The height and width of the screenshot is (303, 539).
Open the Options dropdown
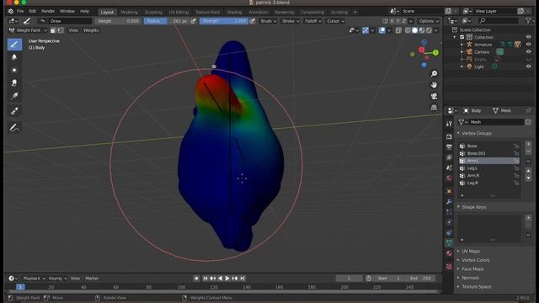click(429, 21)
